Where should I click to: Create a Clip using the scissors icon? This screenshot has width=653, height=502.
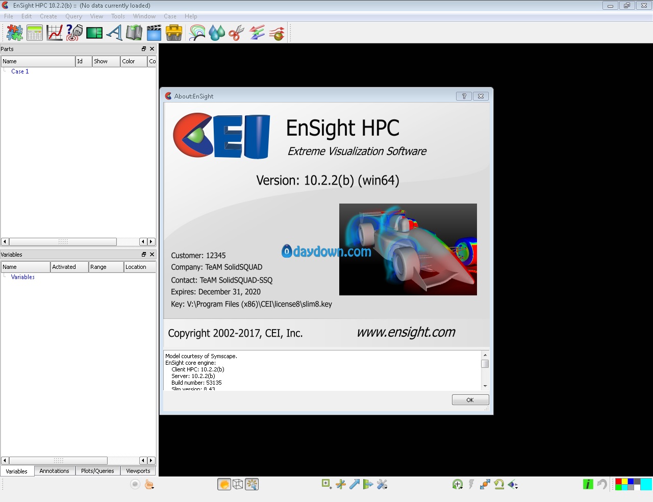(237, 33)
